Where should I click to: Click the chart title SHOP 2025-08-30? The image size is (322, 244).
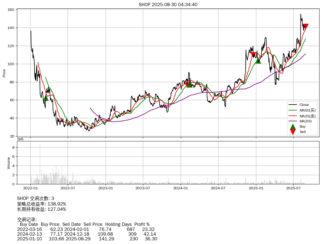(168, 4)
